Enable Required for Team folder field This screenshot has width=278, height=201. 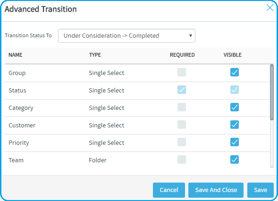(182, 159)
